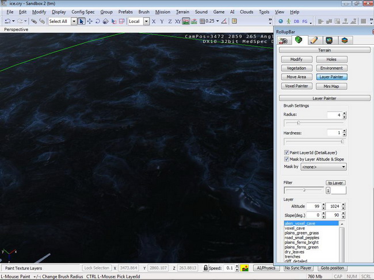
Task: Toggle Follow Terrain button
Action: pyautogui.click(x=186, y=21)
